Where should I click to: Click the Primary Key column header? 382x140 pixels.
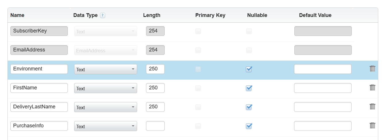pyautogui.click(x=210, y=15)
